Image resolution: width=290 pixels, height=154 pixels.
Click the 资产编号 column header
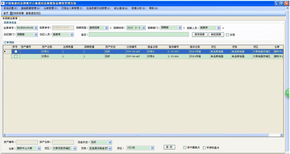pos(31,47)
